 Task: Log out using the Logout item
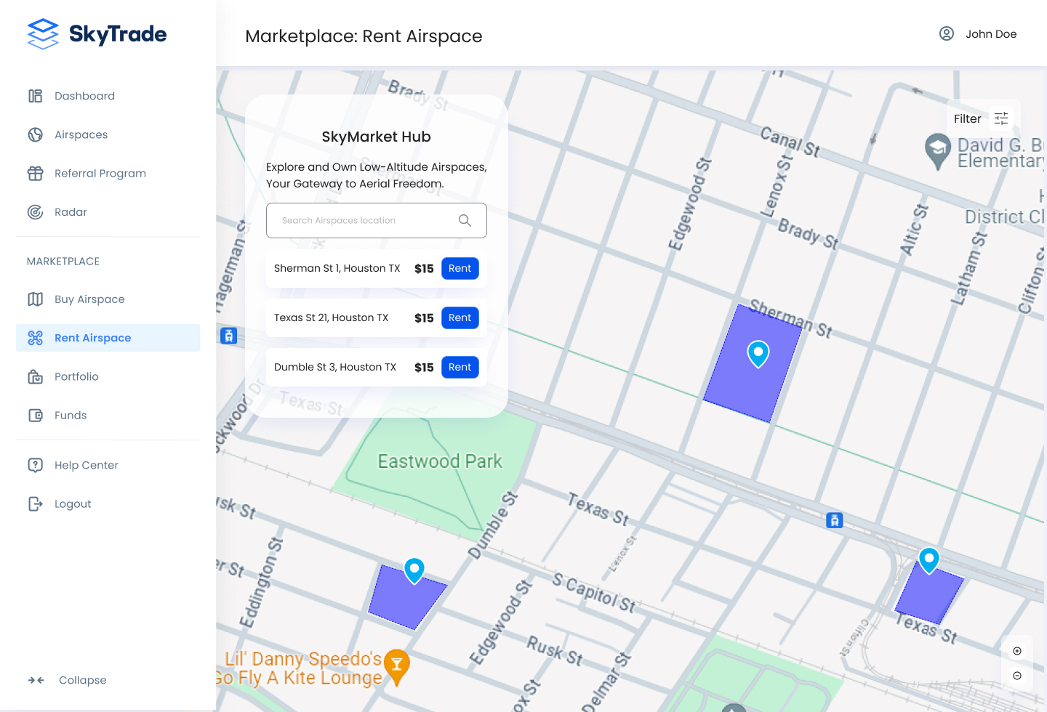point(73,504)
